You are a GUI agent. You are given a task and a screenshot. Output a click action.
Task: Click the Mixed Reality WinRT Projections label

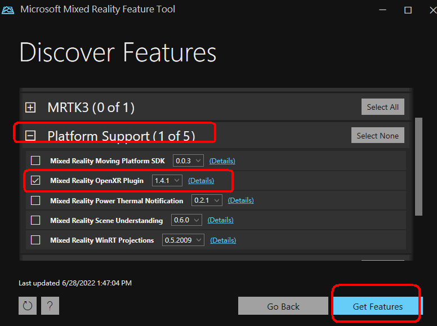(x=102, y=240)
